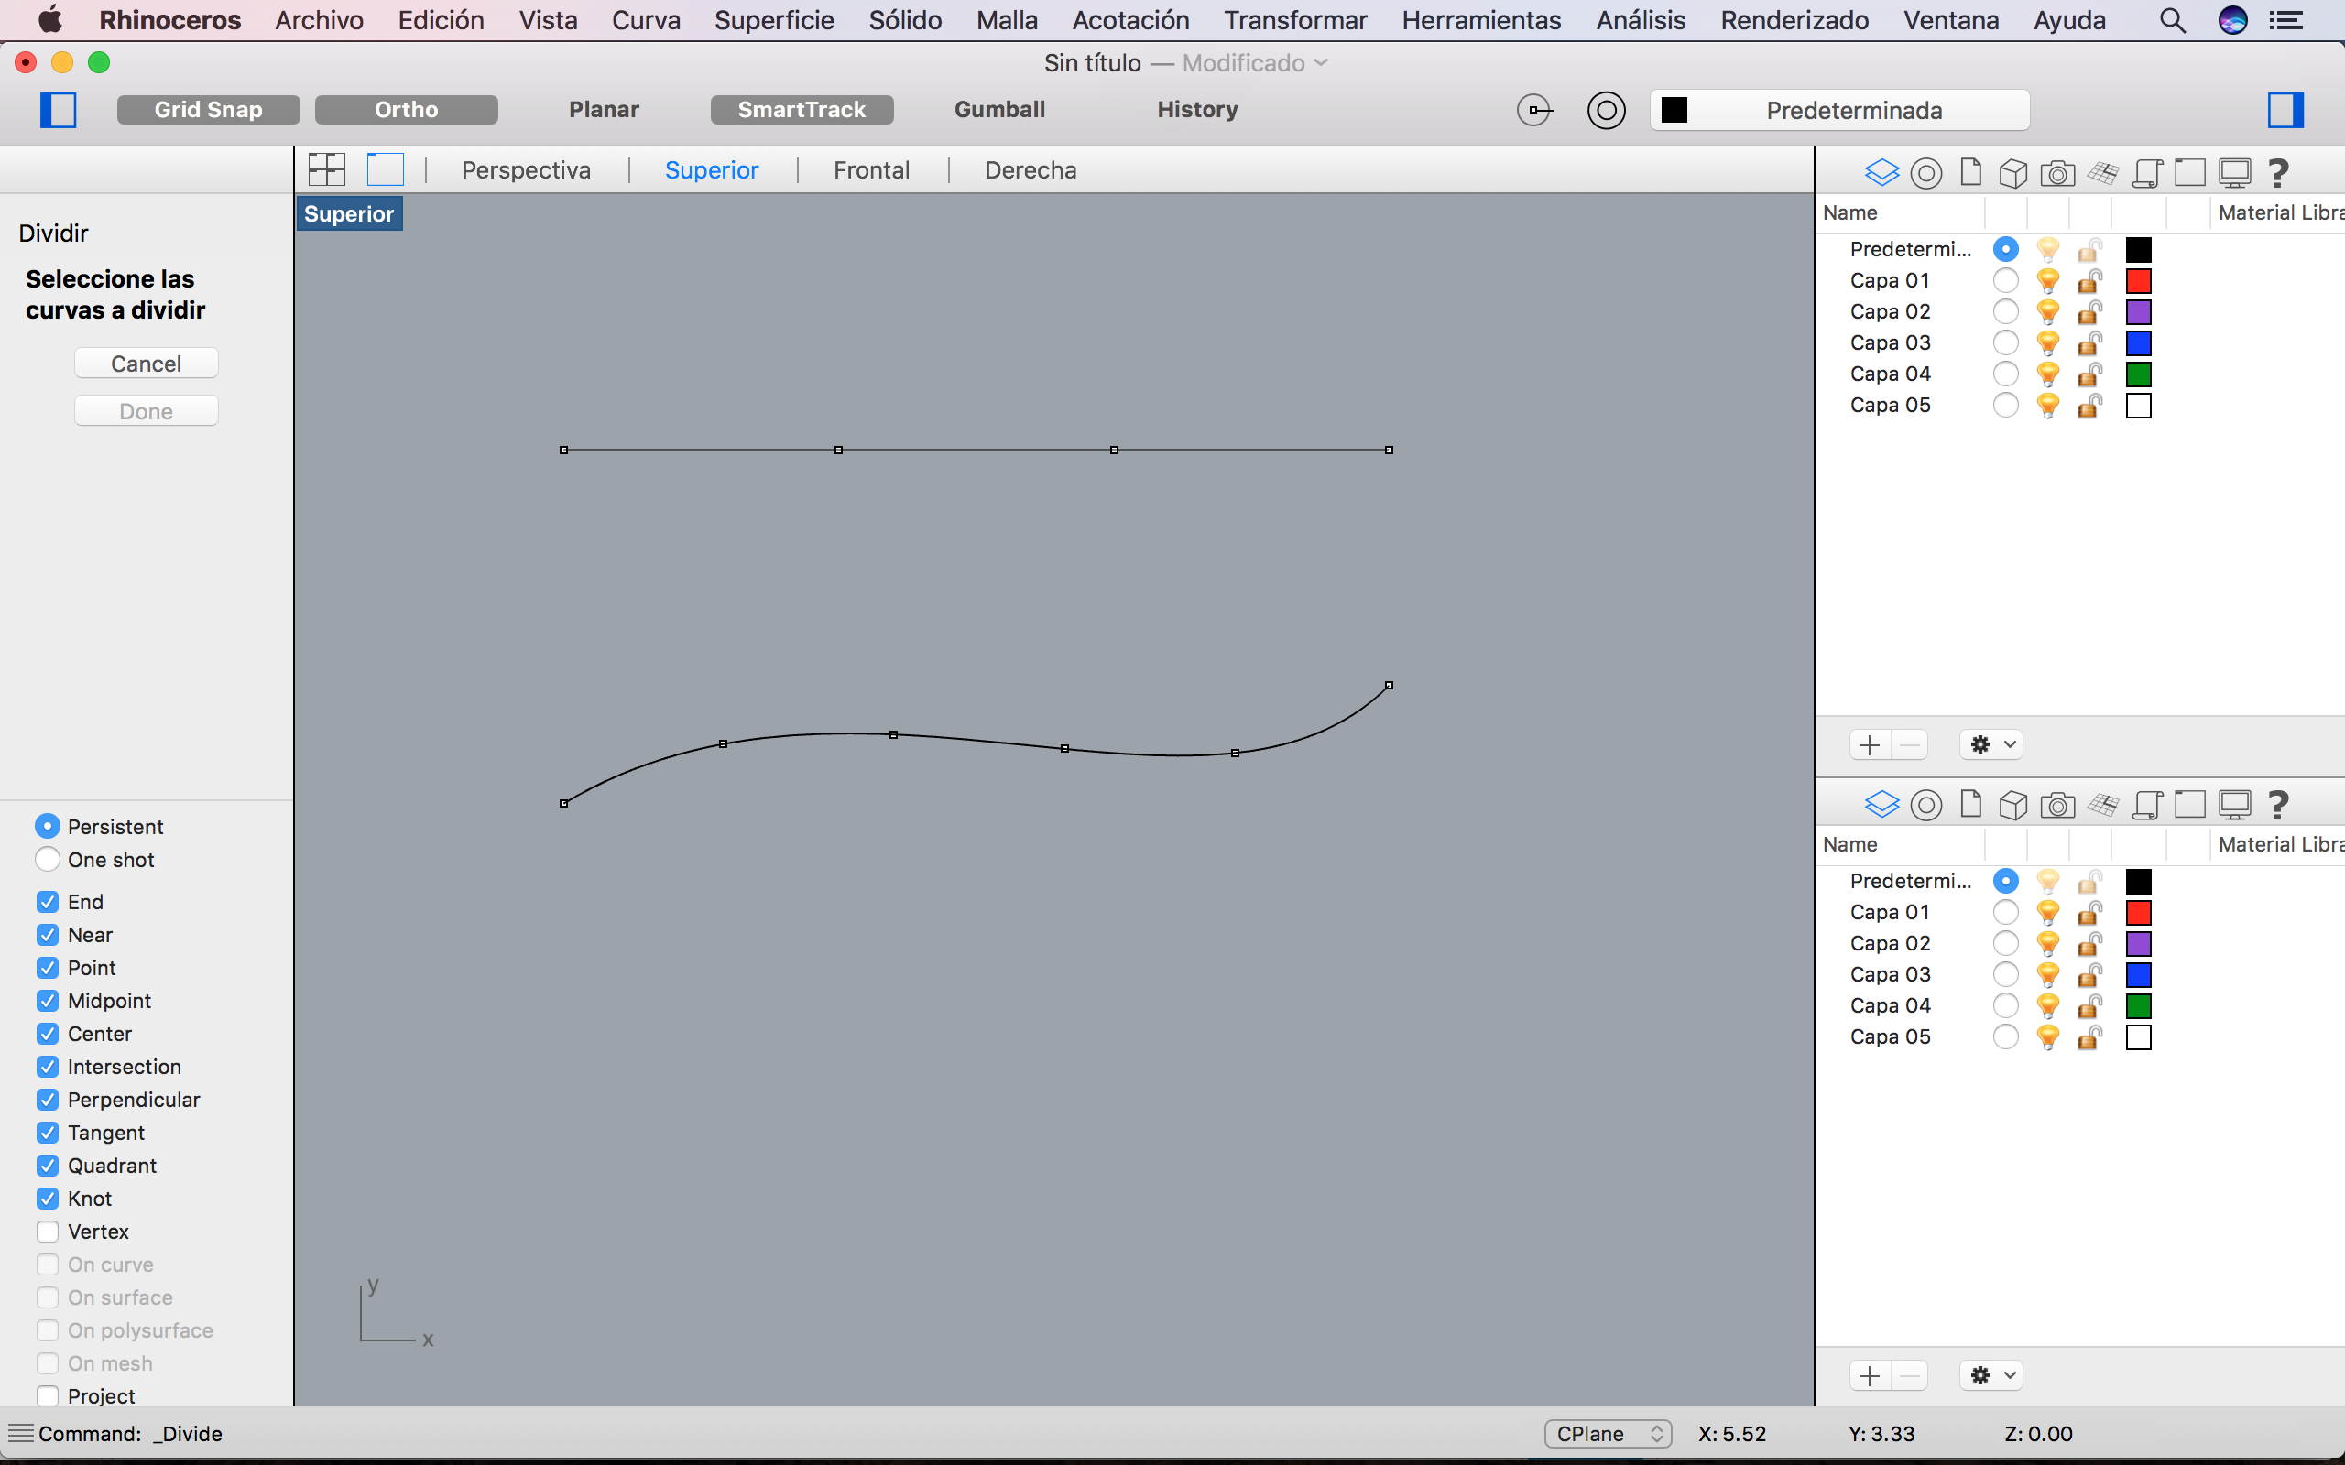2345x1465 pixels.
Task: Open the Curva menu
Action: [x=646, y=19]
